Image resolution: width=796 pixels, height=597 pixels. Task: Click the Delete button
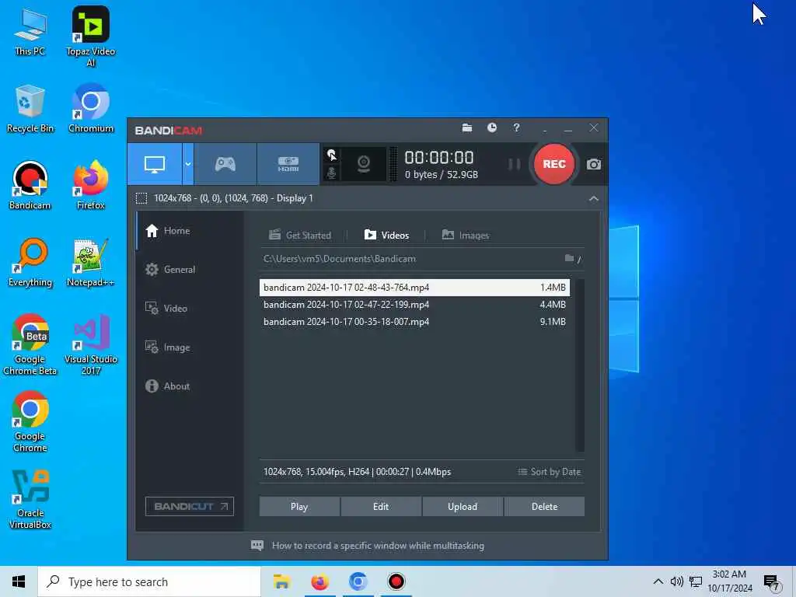[x=544, y=507]
